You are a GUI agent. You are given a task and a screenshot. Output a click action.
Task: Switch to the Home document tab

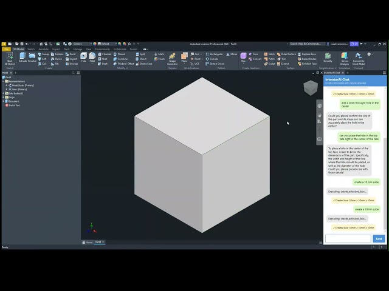click(88, 242)
